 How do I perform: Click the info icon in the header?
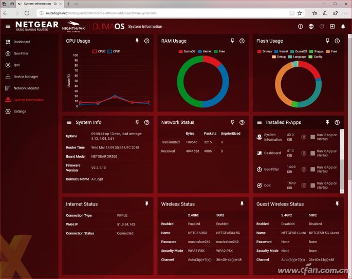coord(301,26)
